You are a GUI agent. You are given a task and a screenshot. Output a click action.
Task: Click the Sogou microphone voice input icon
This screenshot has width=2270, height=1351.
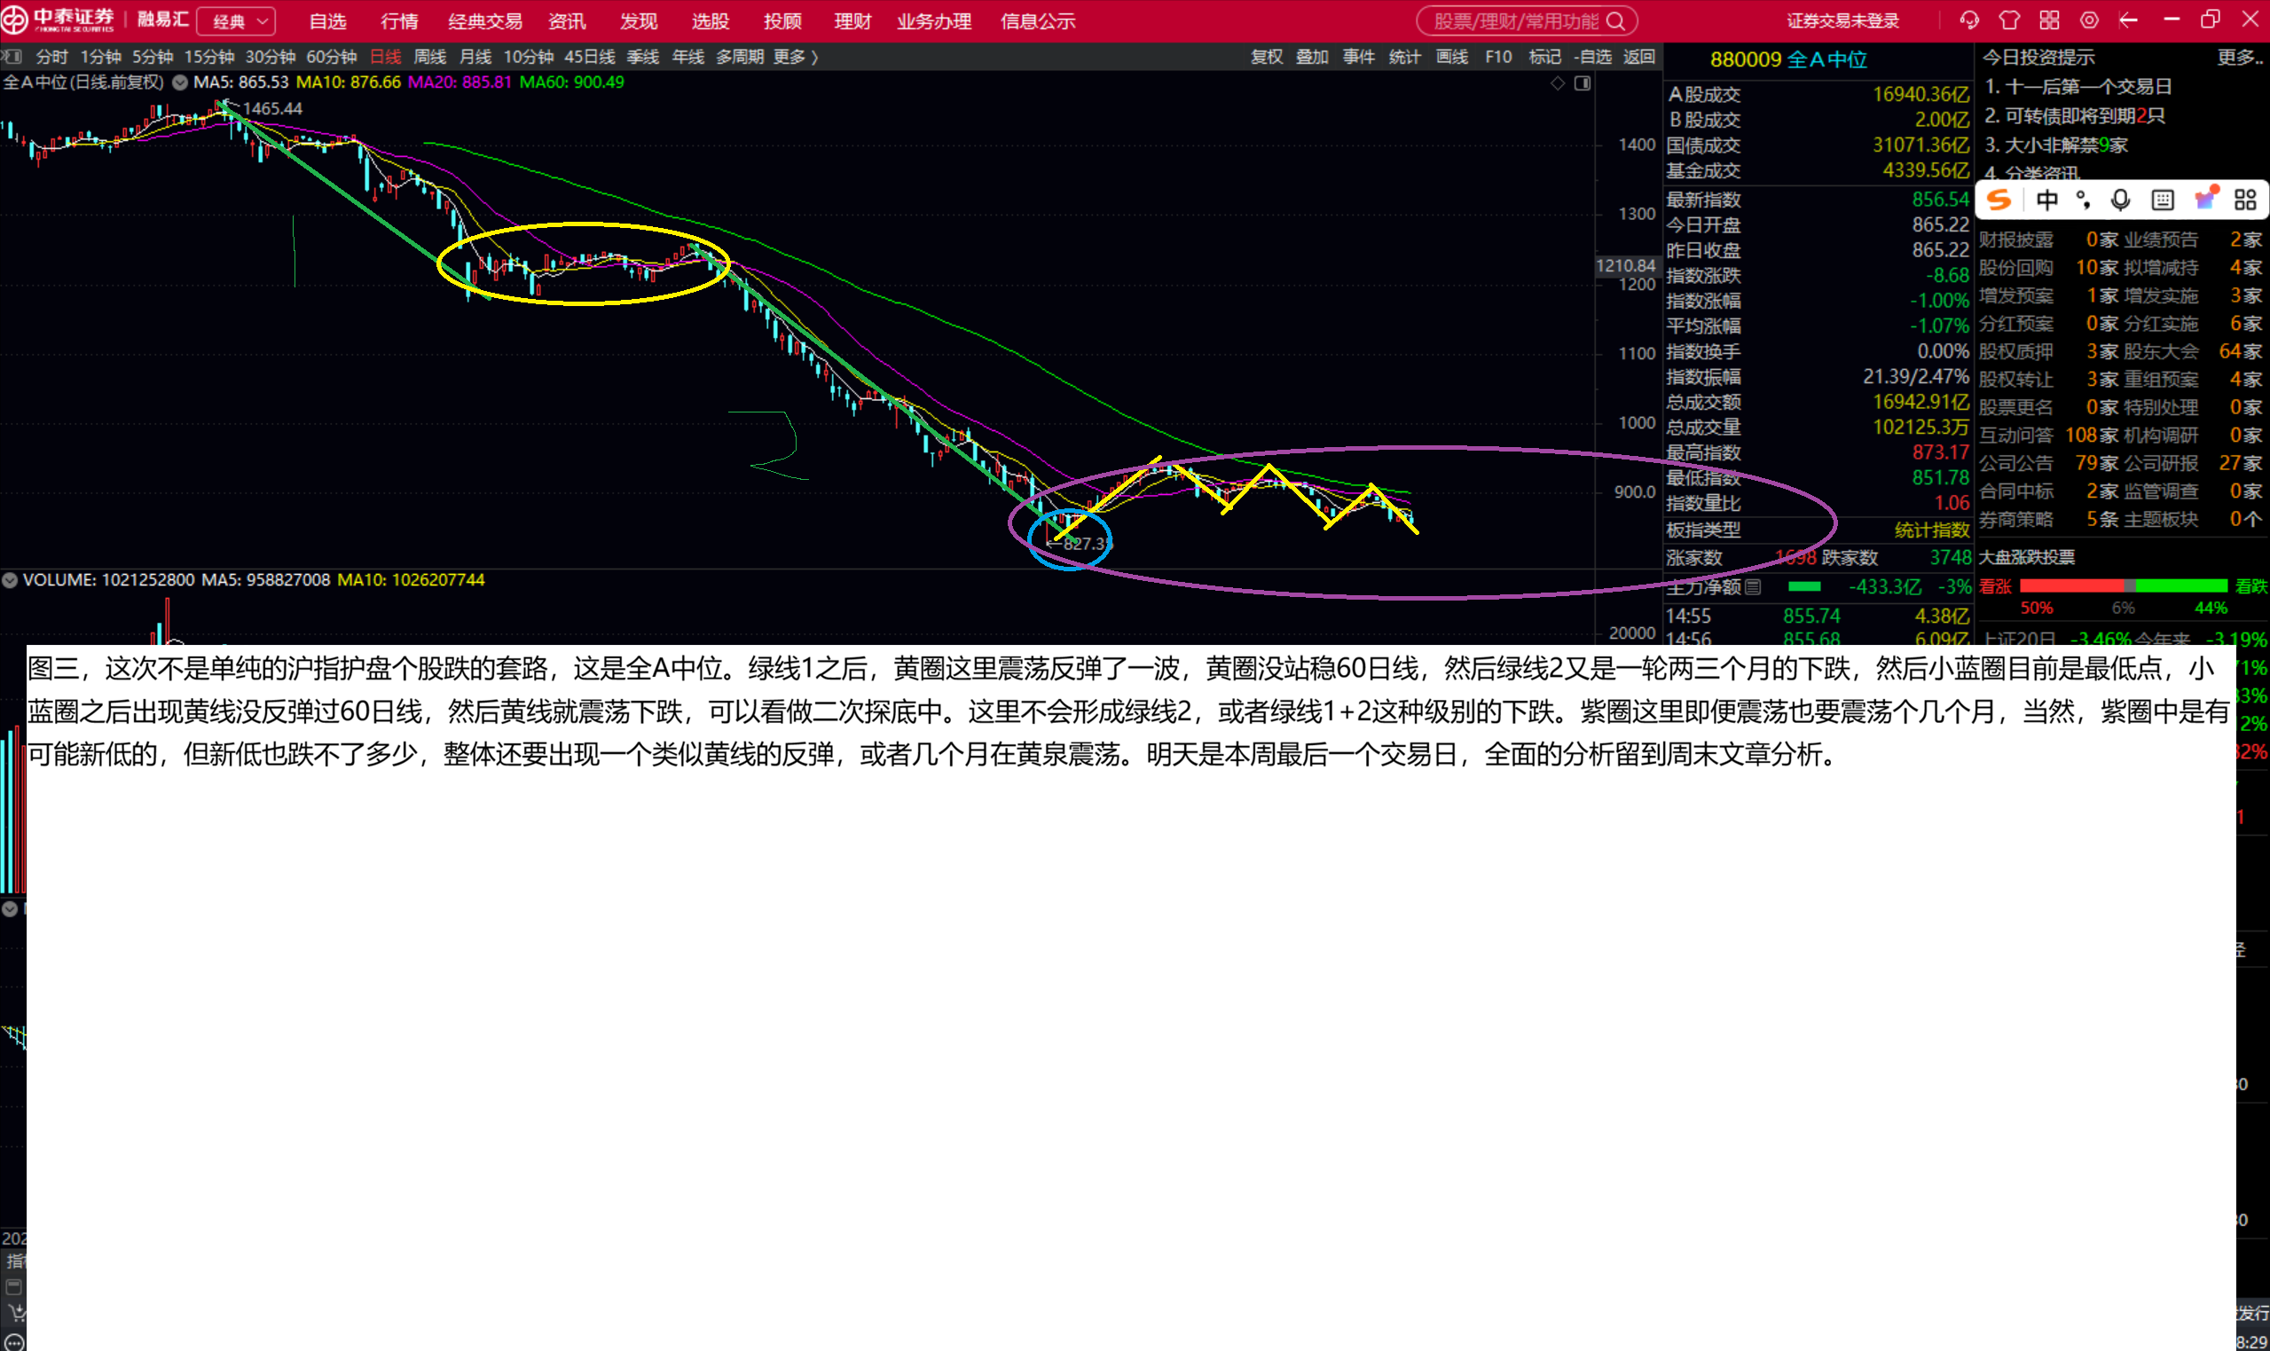click(2120, 200)
